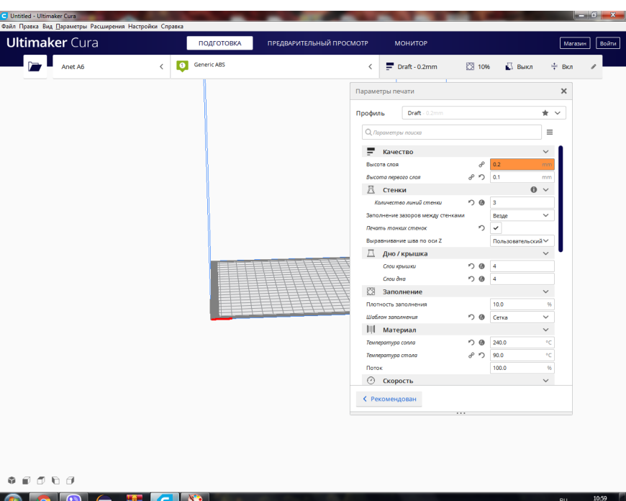
Task: Select the 3D perspective view cube icon
Action: point(12,480)
